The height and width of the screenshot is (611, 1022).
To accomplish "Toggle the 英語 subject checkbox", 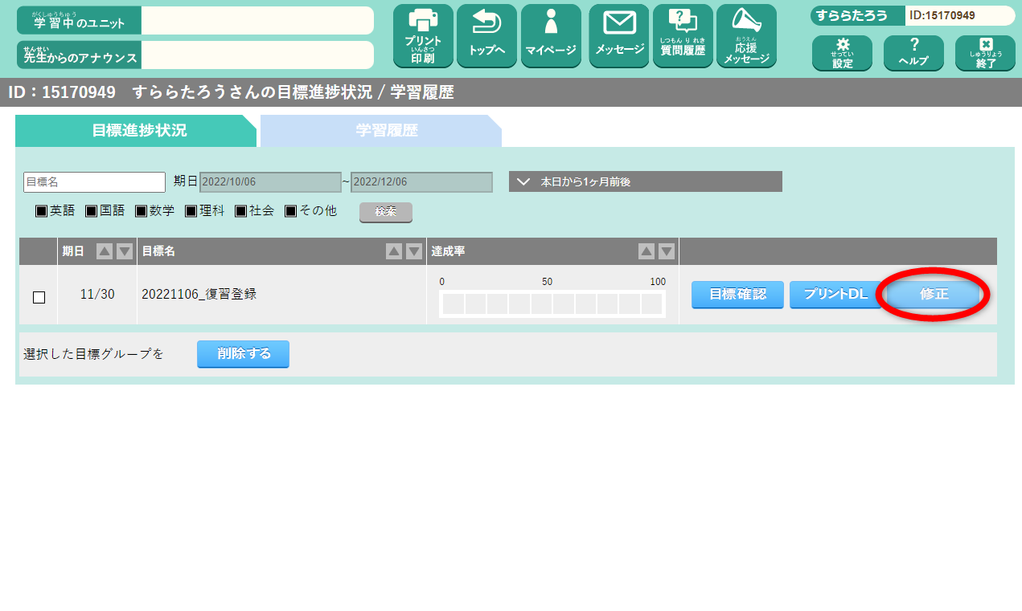I will tap(42, 211).
